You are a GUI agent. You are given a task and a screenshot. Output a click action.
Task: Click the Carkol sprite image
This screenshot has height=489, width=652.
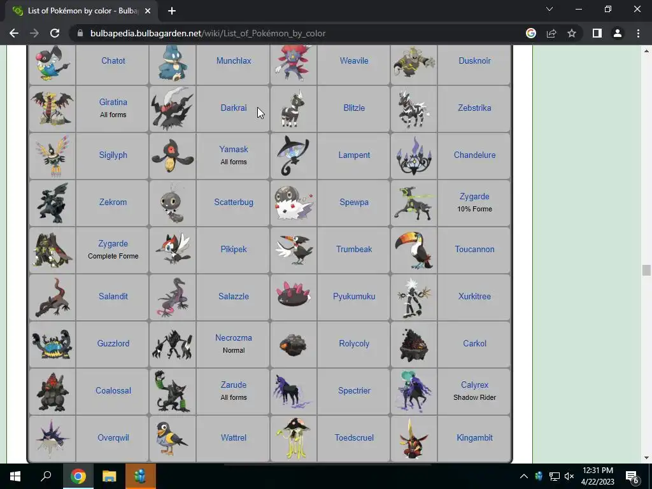[414, 344]
